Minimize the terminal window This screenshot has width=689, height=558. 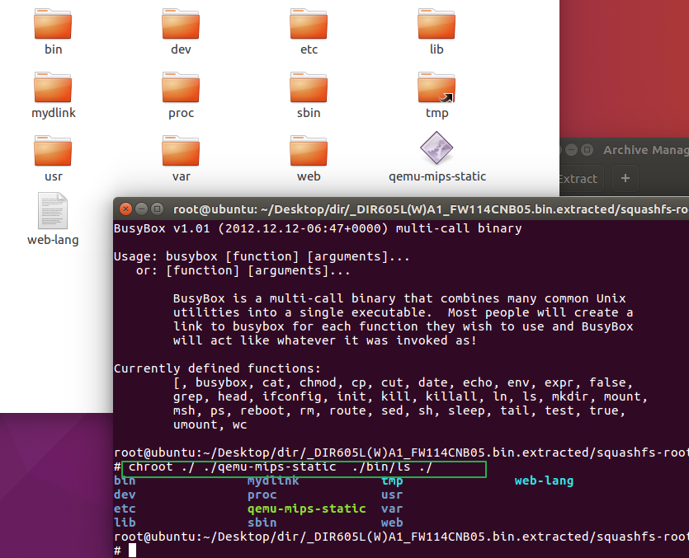[x=141, y=209]
